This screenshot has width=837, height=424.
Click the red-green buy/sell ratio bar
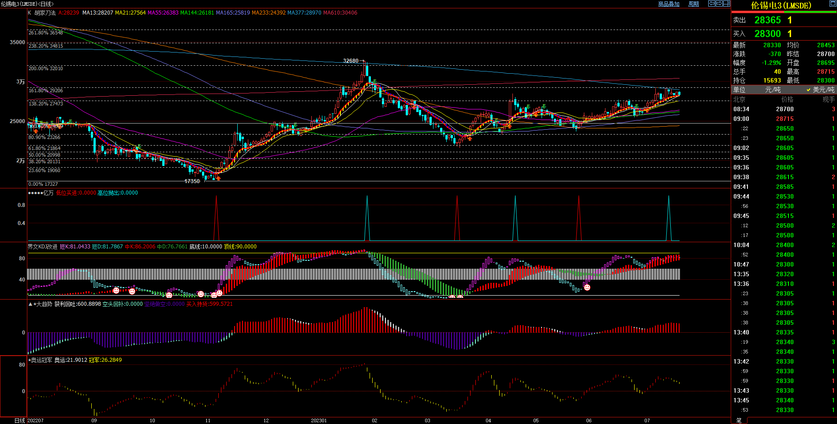point(784,12)
